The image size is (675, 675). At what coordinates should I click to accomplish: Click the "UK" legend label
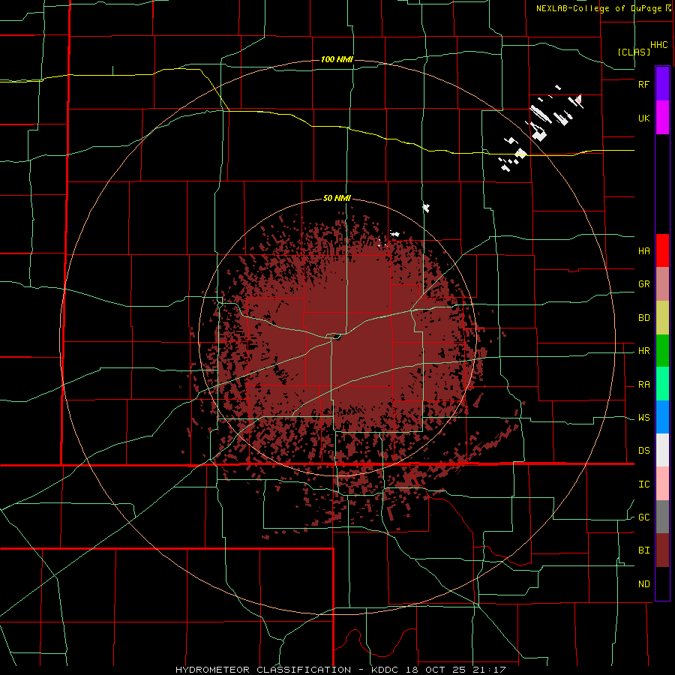[x=643, y=118]
